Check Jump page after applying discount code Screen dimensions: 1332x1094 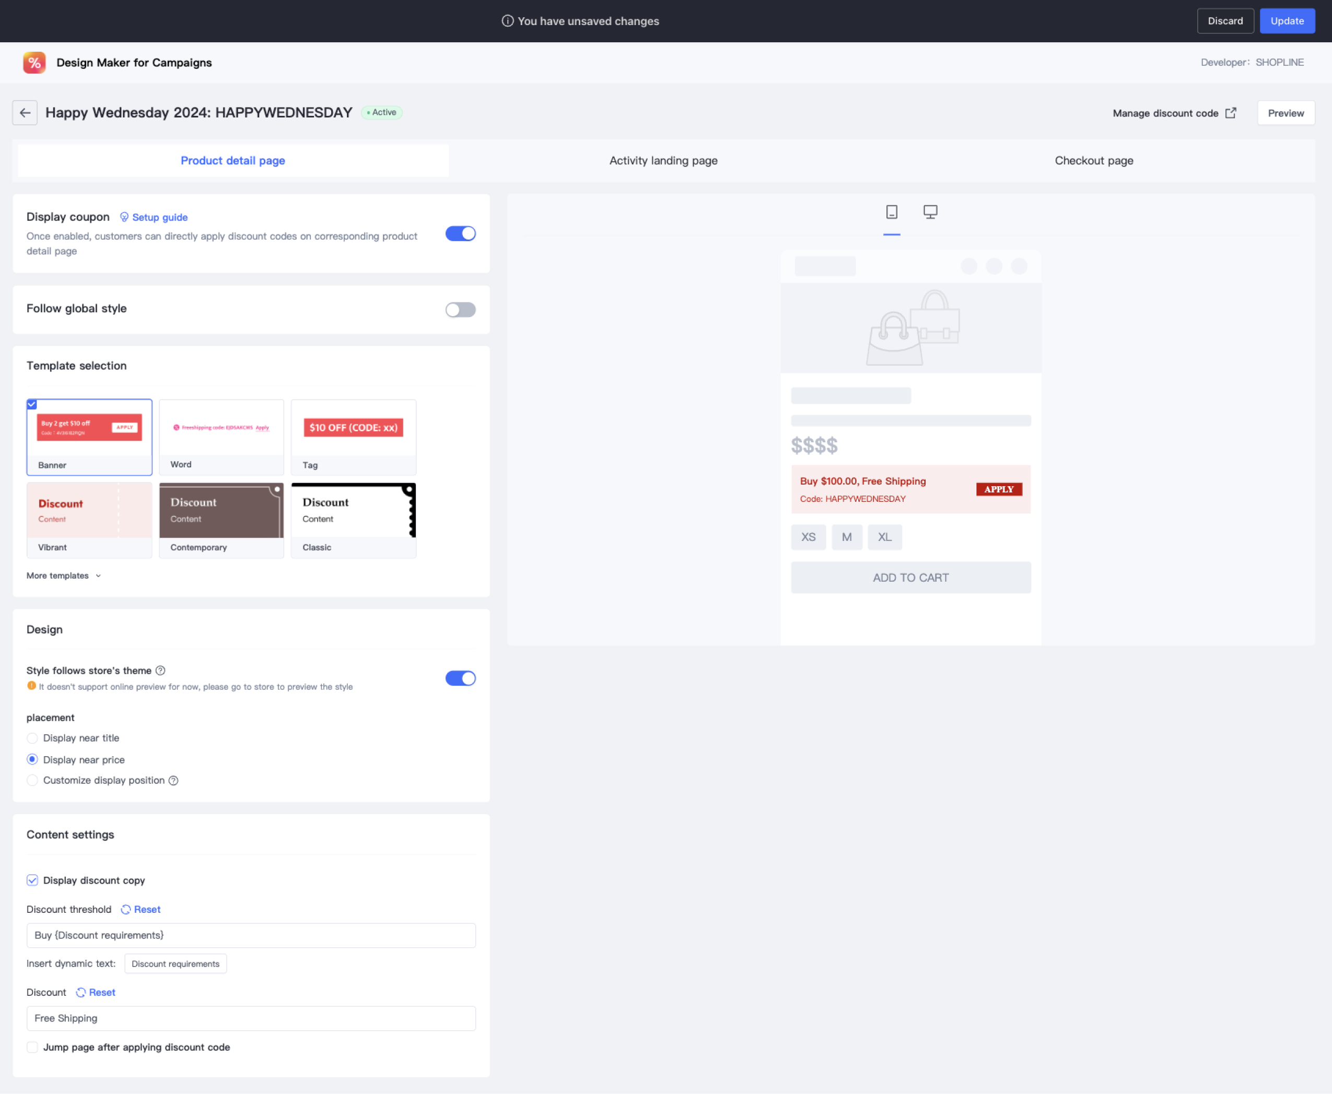click(32, 1048)
